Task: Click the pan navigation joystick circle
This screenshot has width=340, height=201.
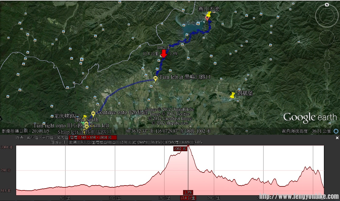Action: coord(327,37)
